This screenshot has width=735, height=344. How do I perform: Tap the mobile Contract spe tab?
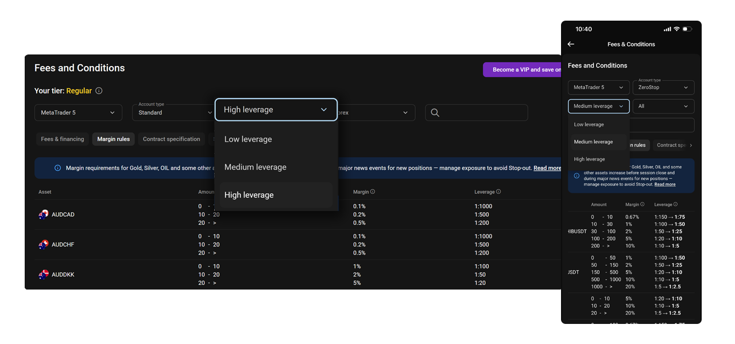[x=671, y=145]
